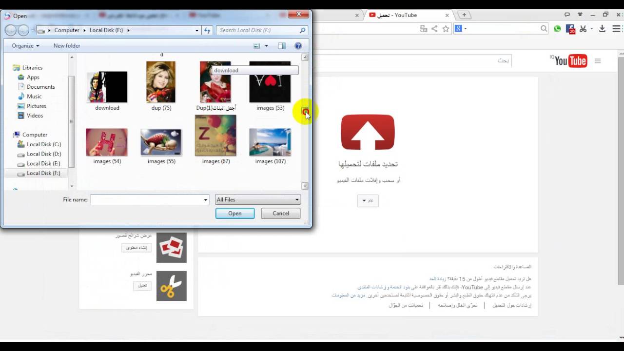Image resolution: width=624 pixels, height=351 pixels.
Task: Select the images (55) thumbnail
Action: point(161,142)
